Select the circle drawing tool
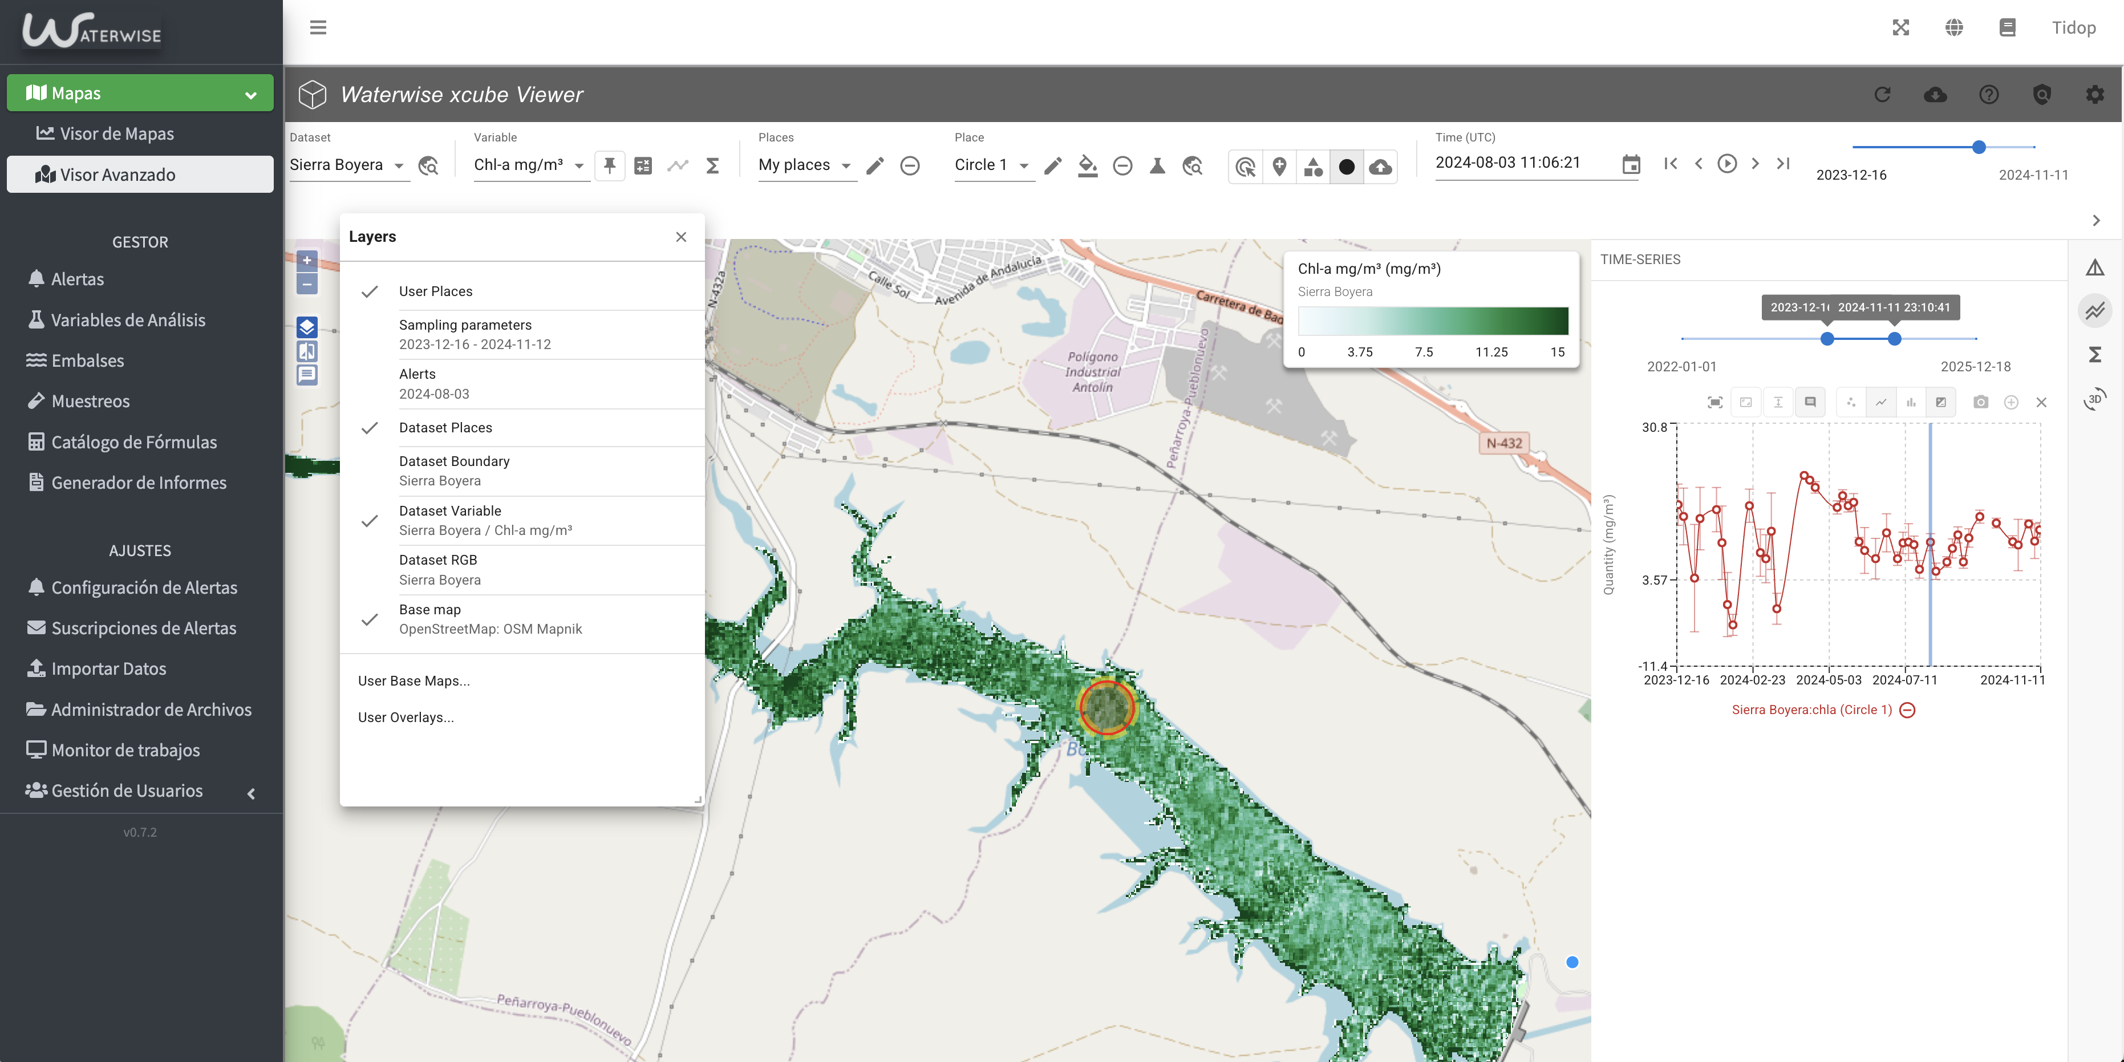The height and width of the screenshot is (1062, 2124). 1347,167
